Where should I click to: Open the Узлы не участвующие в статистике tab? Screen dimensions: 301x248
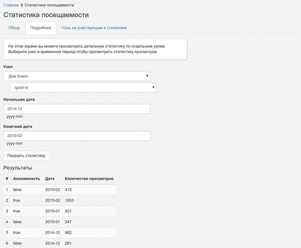pos(94,28)
